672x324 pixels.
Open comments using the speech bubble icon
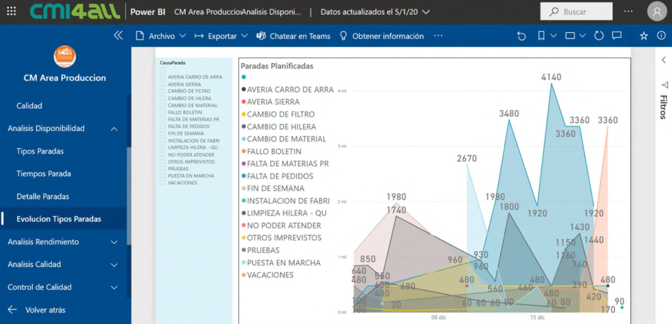pos(617,35)
